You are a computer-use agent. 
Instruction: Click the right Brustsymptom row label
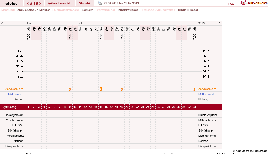[208, 115]
